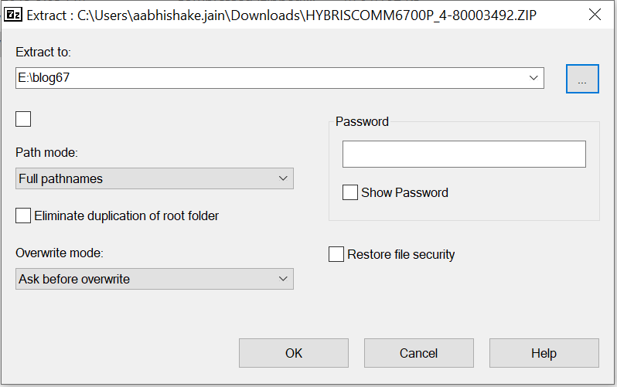Tick the unlabeled checkbox below Extract to
The width and height of the screenshot is (617, 387).
point(23,118)
